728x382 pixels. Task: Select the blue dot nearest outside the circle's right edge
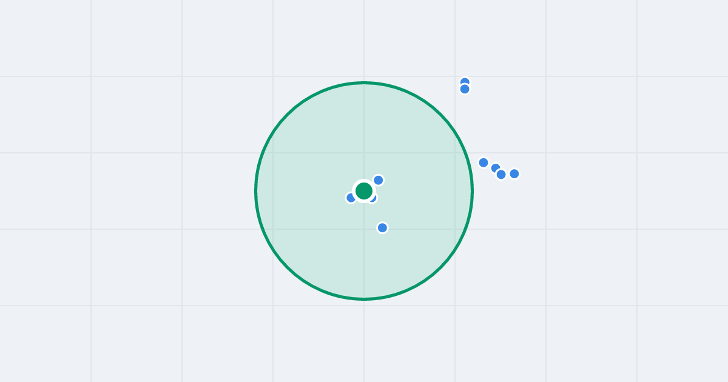[x=484, y=163]
